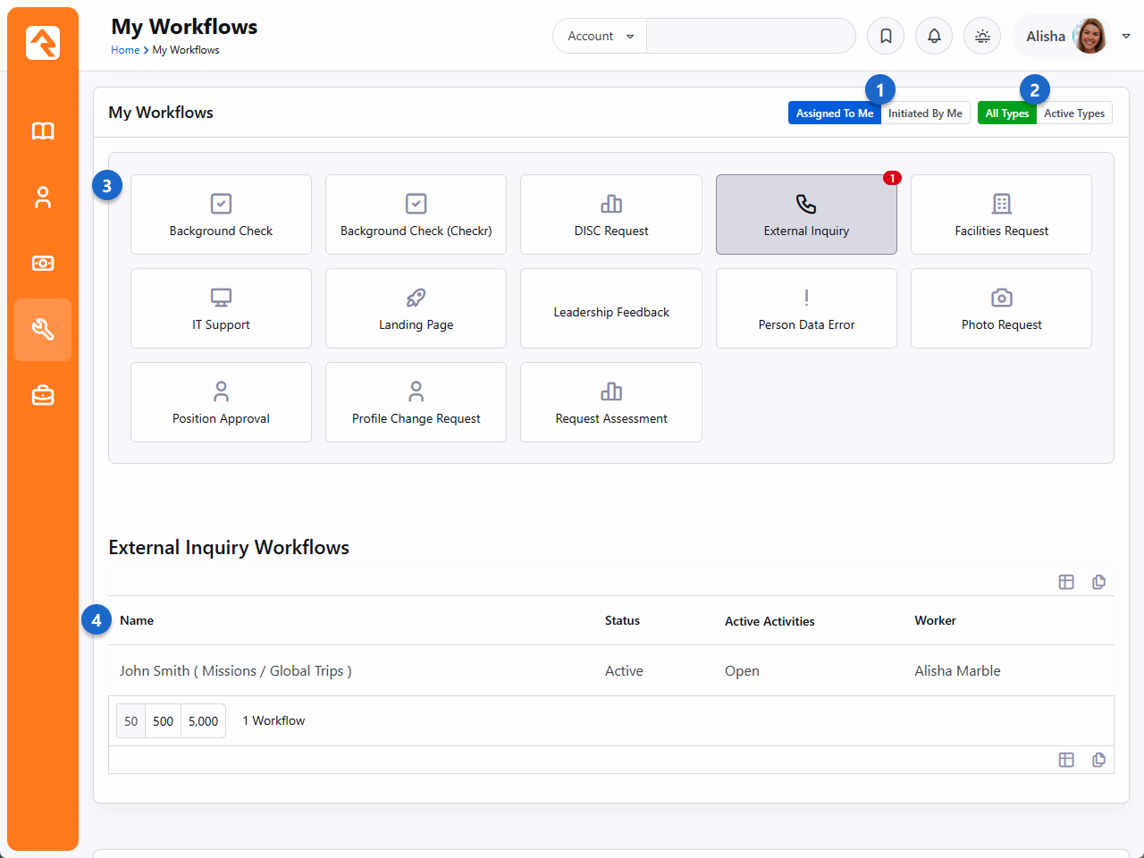1144x858 pixels.
Task: Open John Smith workflow row
Action: [236, 671]
